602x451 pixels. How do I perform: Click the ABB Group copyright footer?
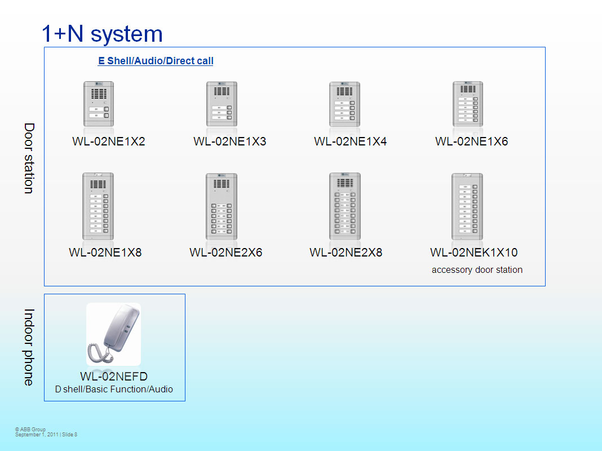46,432
